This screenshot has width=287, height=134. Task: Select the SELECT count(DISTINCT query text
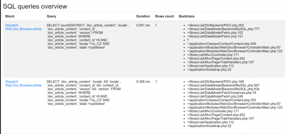88,36
